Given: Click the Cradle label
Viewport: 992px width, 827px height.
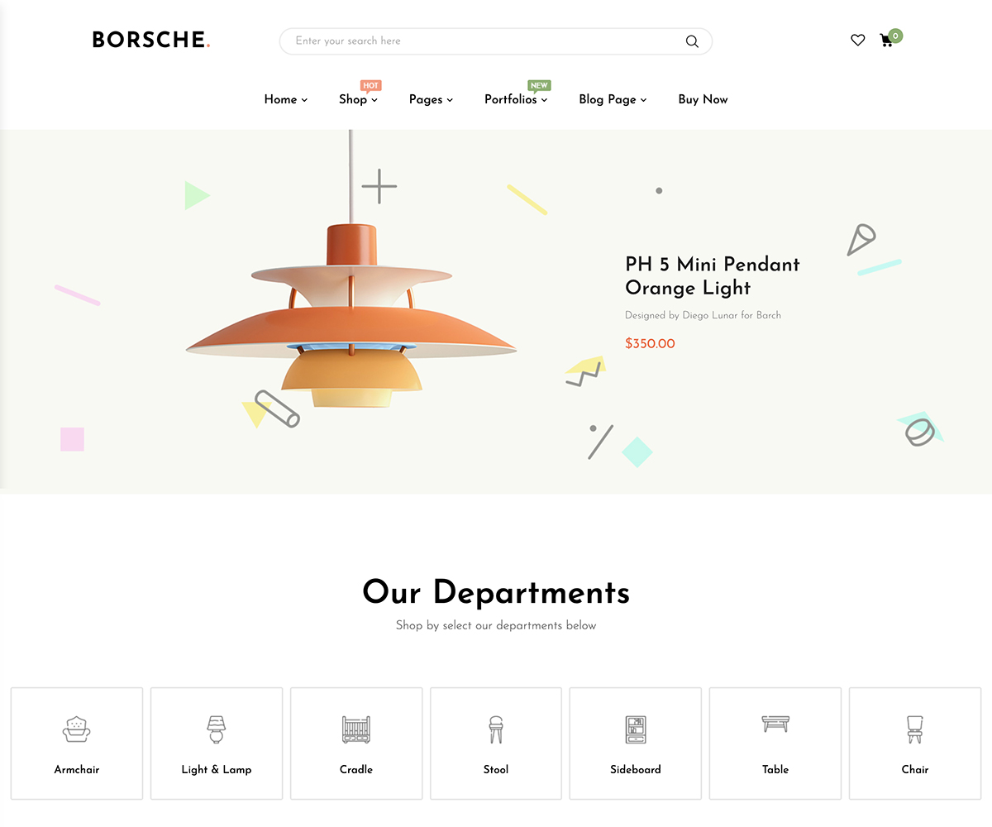Looking at the screenshot, I should [x=356, y=769].
